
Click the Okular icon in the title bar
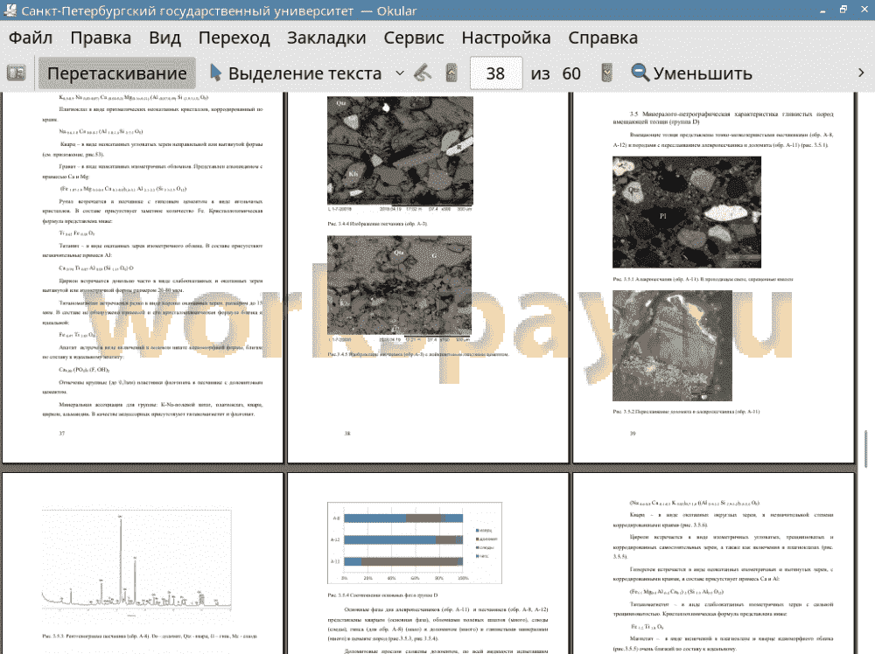10,10
